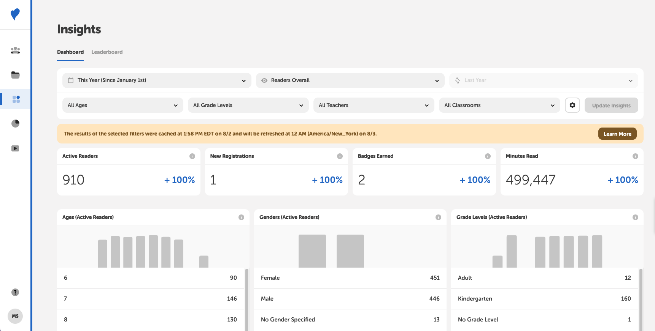
Task: Open the Readers Overall dropdown
Action: click(350, 80)
